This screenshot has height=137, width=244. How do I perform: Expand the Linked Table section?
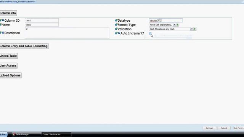[x=8, y=56]
